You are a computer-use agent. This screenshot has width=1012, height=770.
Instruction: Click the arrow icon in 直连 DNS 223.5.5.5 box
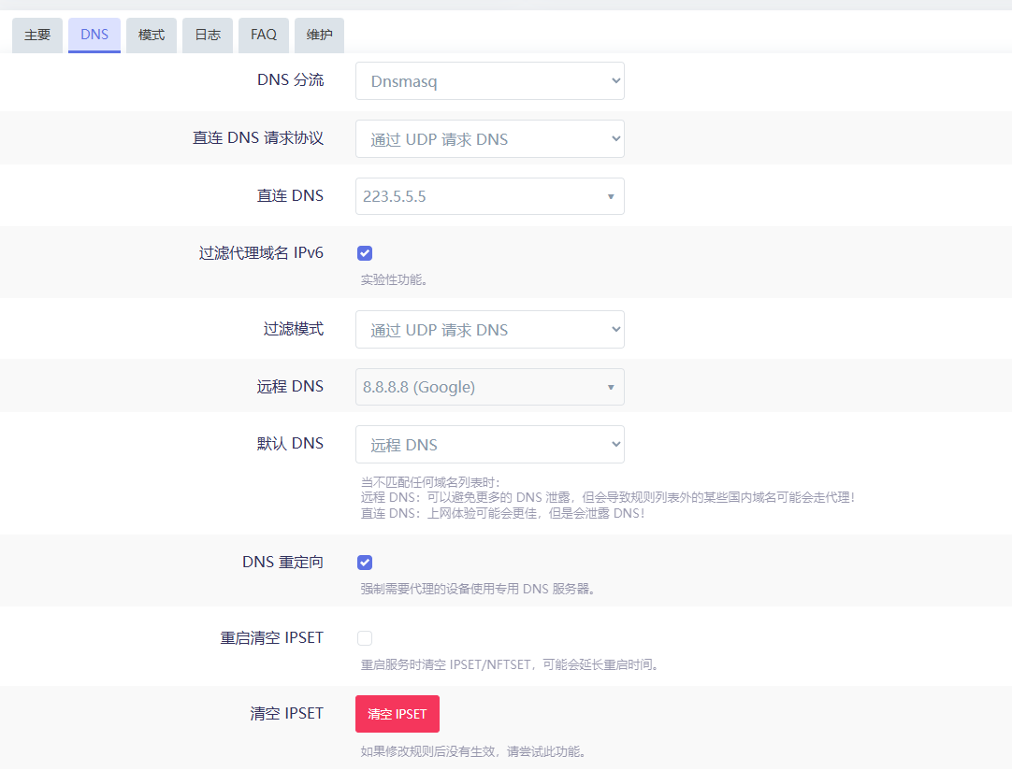611,197
